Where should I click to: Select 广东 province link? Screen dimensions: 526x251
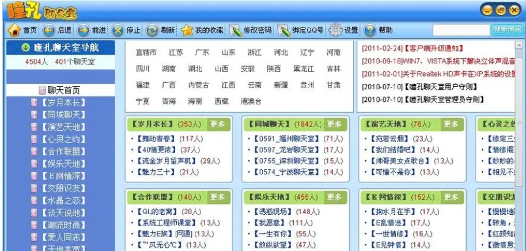(202, 52)
